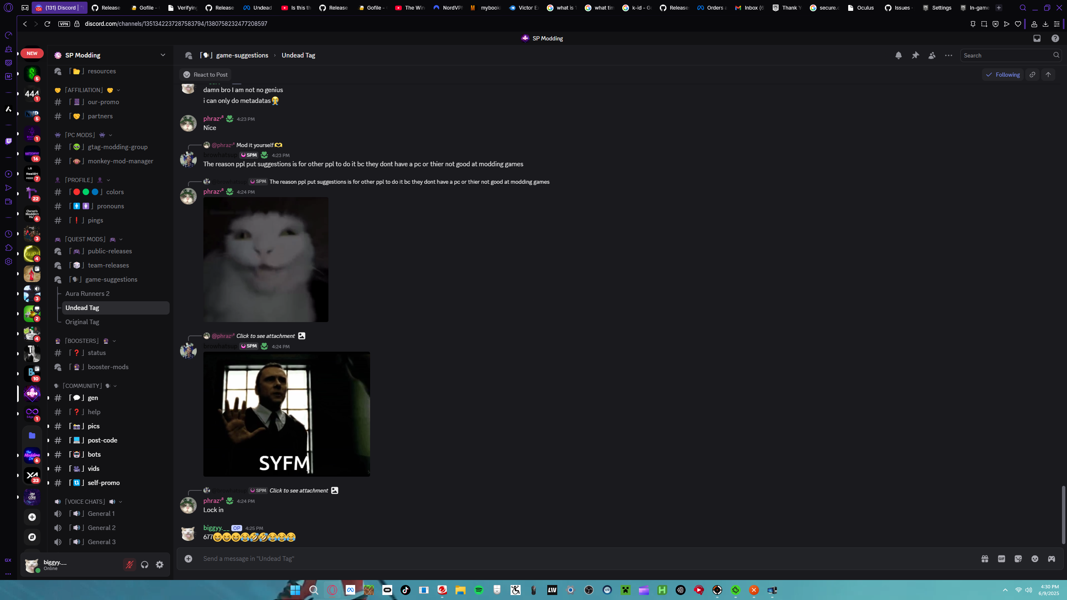The width and height of the screenshot is (1067, 600).
Task: Toggle headphone deafen in user panel
Action: point(145,565)
